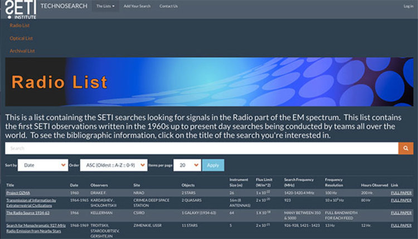418x239 pixels.
Task: Click the 2 QUASARS objects cell
Action: (192, 200)
